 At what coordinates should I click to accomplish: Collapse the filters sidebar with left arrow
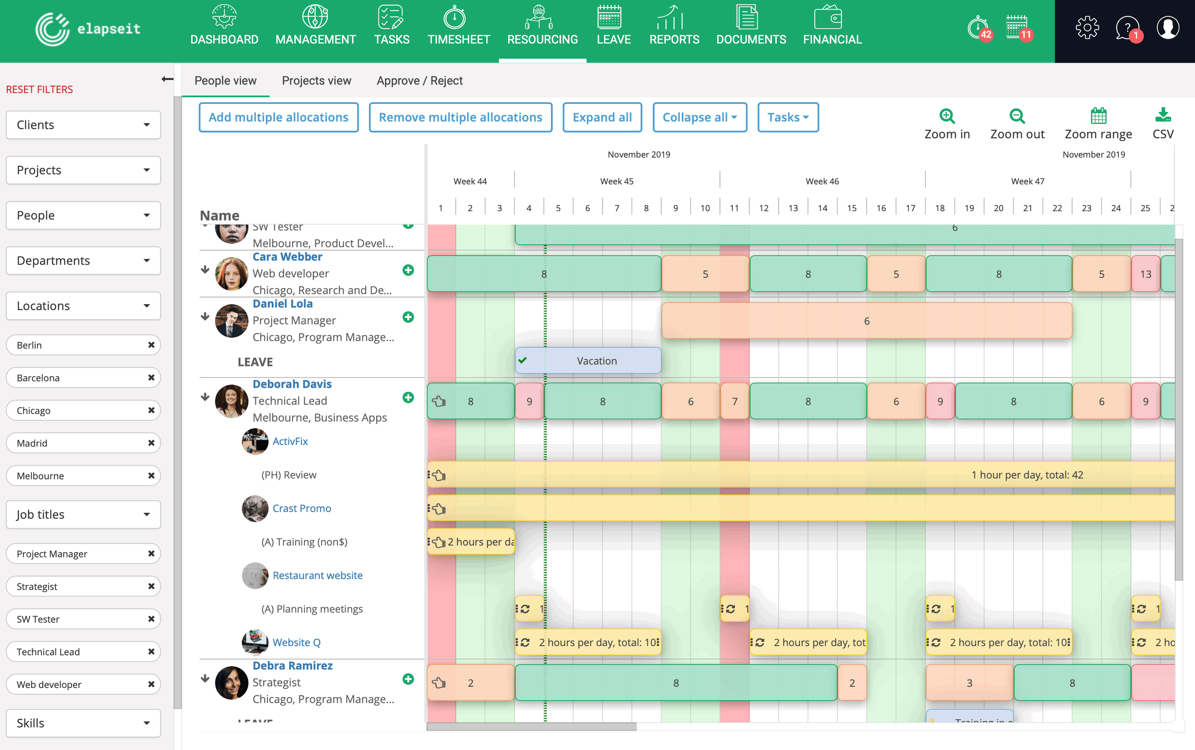coord(167,79)
